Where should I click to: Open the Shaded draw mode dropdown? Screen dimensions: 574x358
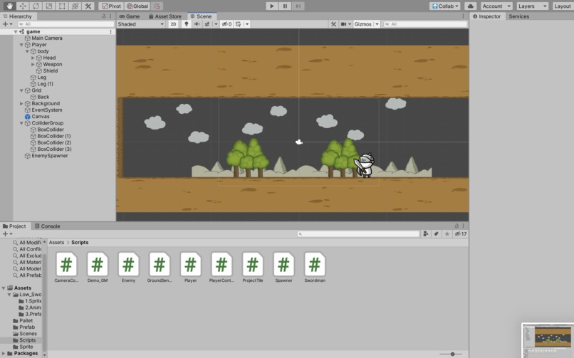click(141, 24)
